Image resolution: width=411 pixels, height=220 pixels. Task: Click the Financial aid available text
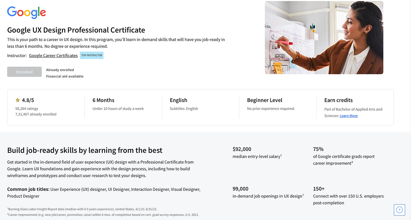pos(65,76)
